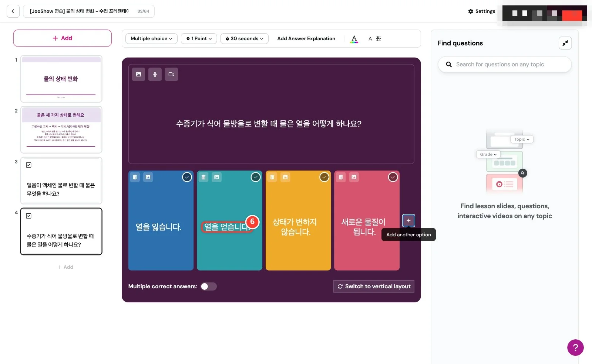Click small Add below slide 4
592x364 pixels.
tap(65, 267)
